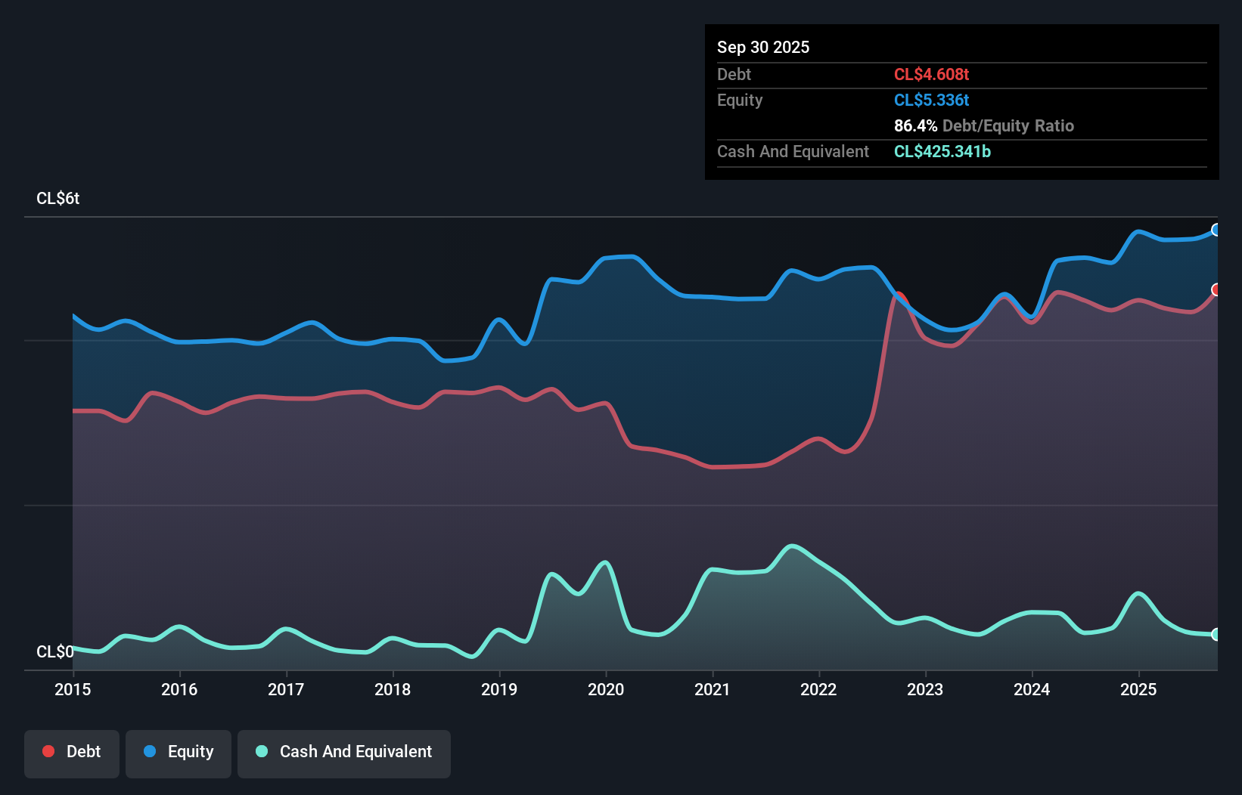Image resolution: width=1242 pixels, height=795 pixels.
Task: Select the blue Equity endpoint marker on the chart
Action: pos(1216,230)
